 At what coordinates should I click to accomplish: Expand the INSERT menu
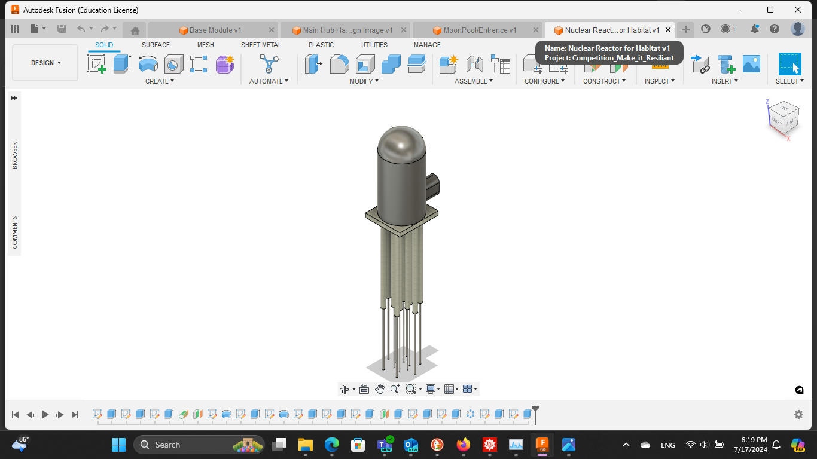(x=724, y=81)
